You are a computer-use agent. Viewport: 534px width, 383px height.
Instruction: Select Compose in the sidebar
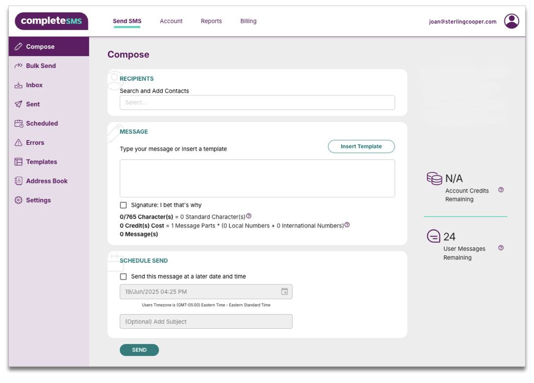[48, 46]
